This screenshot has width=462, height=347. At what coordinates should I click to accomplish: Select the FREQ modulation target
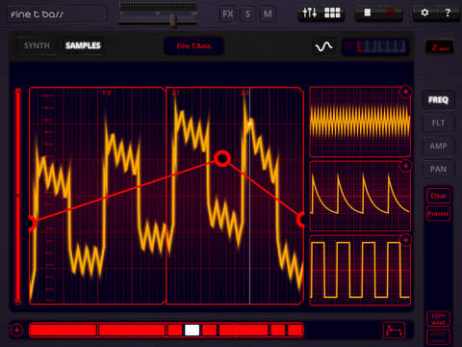(438, 100)
